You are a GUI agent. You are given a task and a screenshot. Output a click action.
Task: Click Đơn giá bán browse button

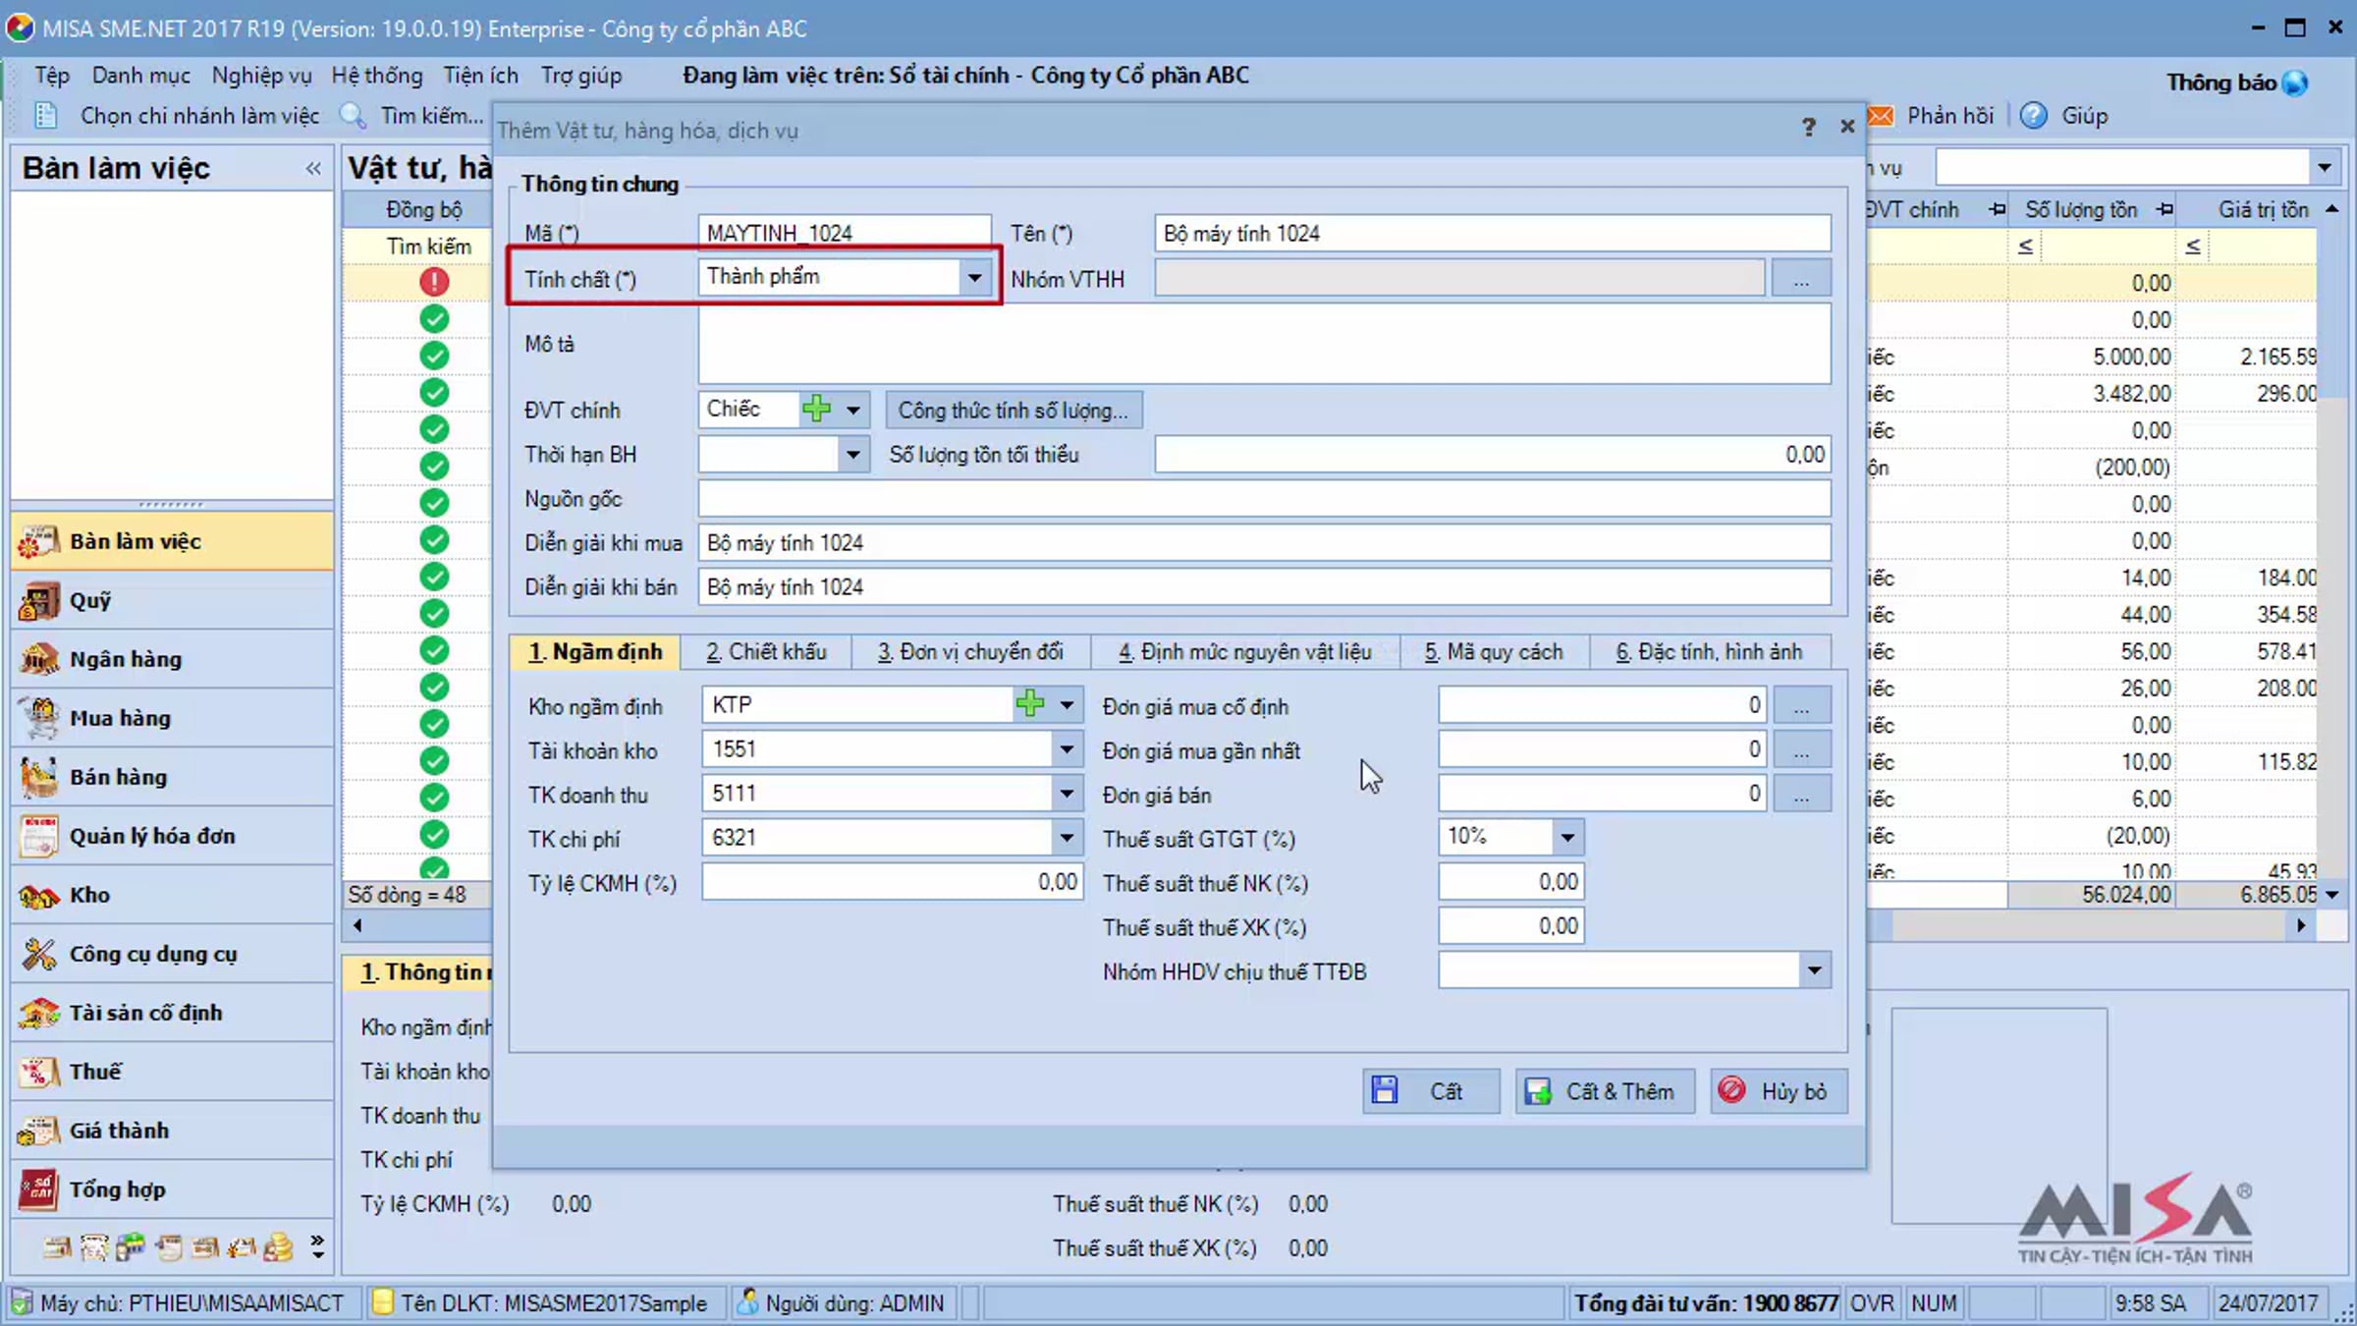pos(1801,794)
